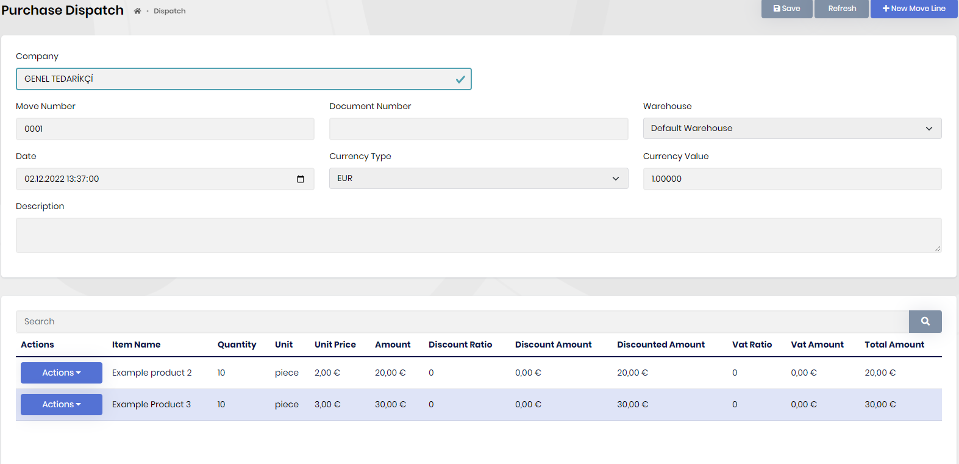Click the Unit Price column header

click(x=335, y=344)
